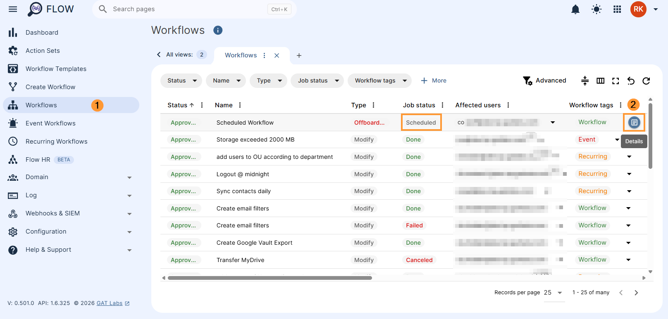Sort by Status column header
668x319 pixels.
pos(181,105)
